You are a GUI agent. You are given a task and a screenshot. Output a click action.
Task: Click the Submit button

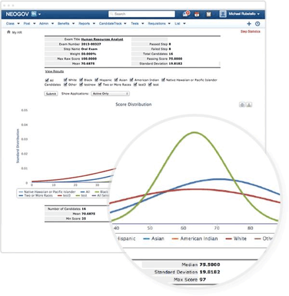[x=51, y=94]
